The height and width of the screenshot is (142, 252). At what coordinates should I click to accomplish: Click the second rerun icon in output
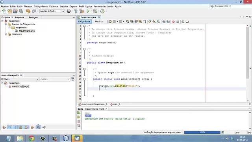[79, 117]
